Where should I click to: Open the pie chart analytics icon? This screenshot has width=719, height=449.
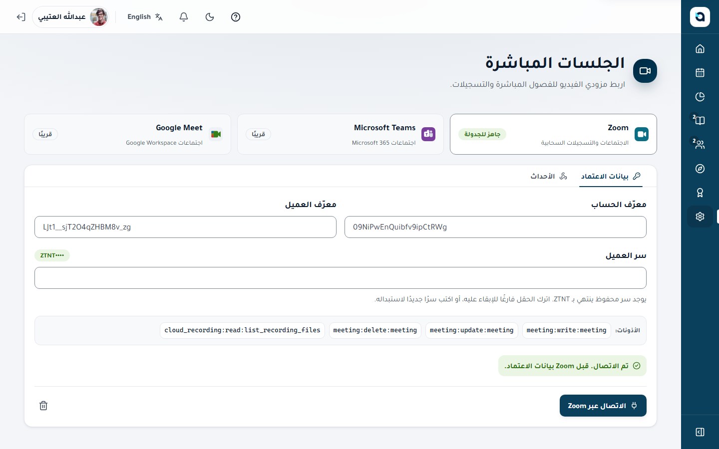pos(700,97)
